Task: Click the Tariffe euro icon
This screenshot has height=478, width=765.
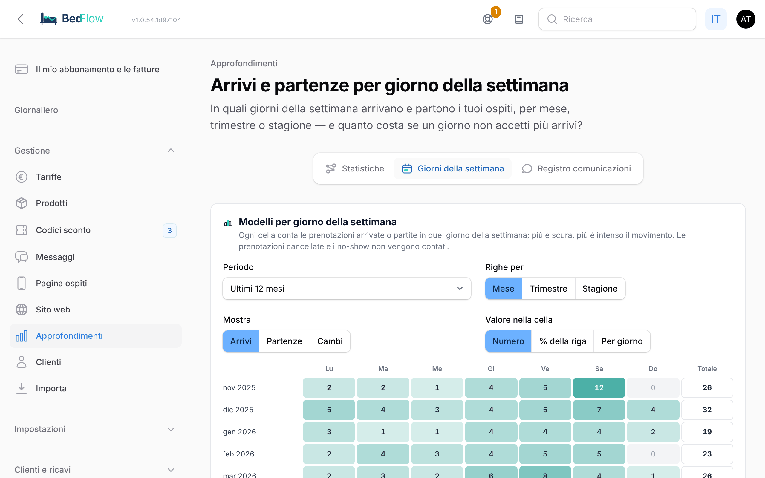Action: pos(22,177)
